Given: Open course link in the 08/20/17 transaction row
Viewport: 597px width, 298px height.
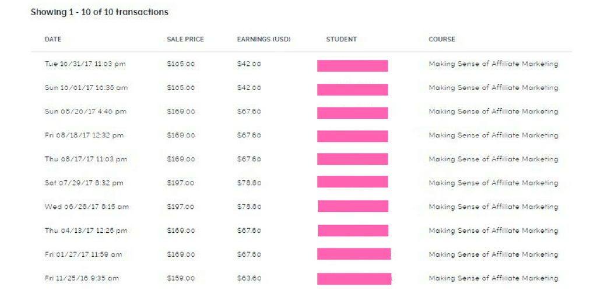Looking at the screenshot, I should coord(493,111).
